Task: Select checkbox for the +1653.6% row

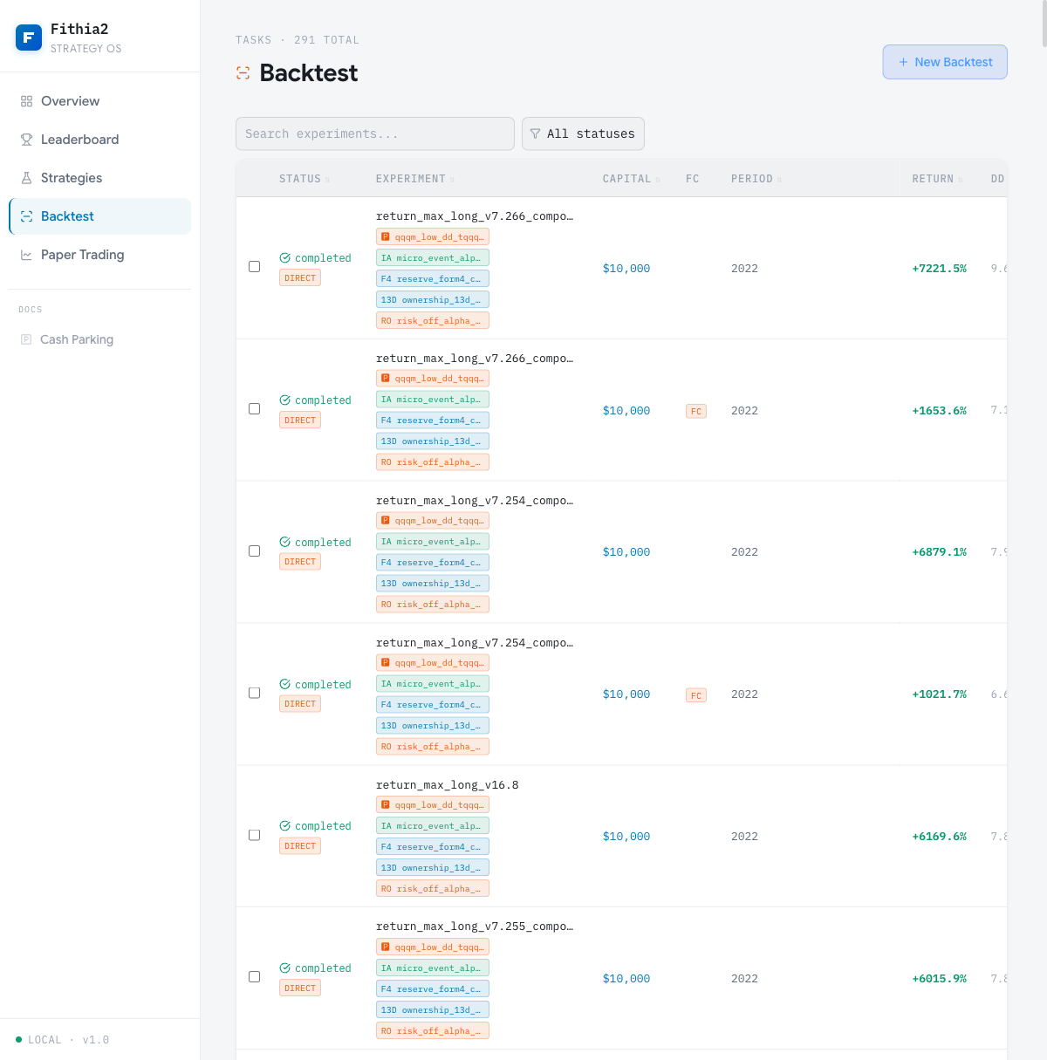Action: pos(255,409)
